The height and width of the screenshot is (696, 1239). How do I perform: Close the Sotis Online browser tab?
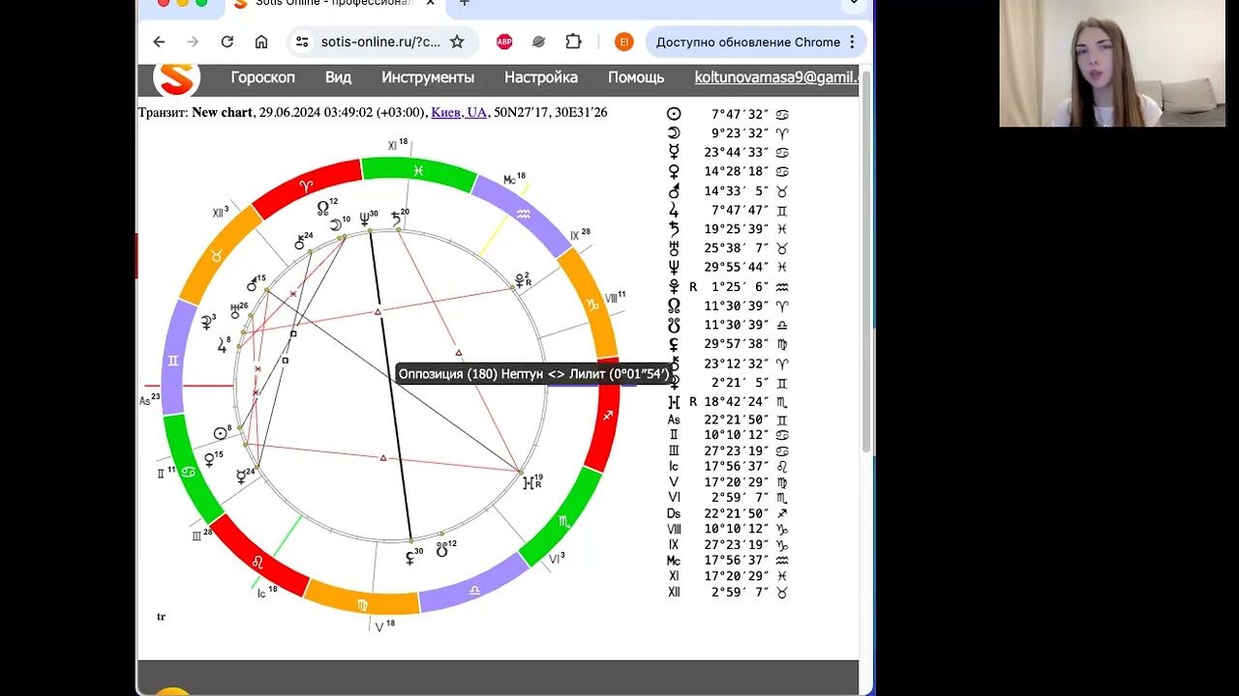[431, 4]
